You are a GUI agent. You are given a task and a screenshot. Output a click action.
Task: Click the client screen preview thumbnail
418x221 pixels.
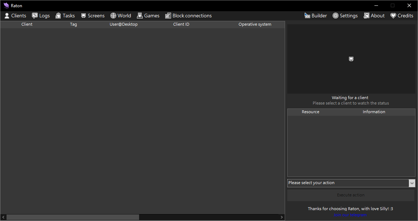point(351,59)
